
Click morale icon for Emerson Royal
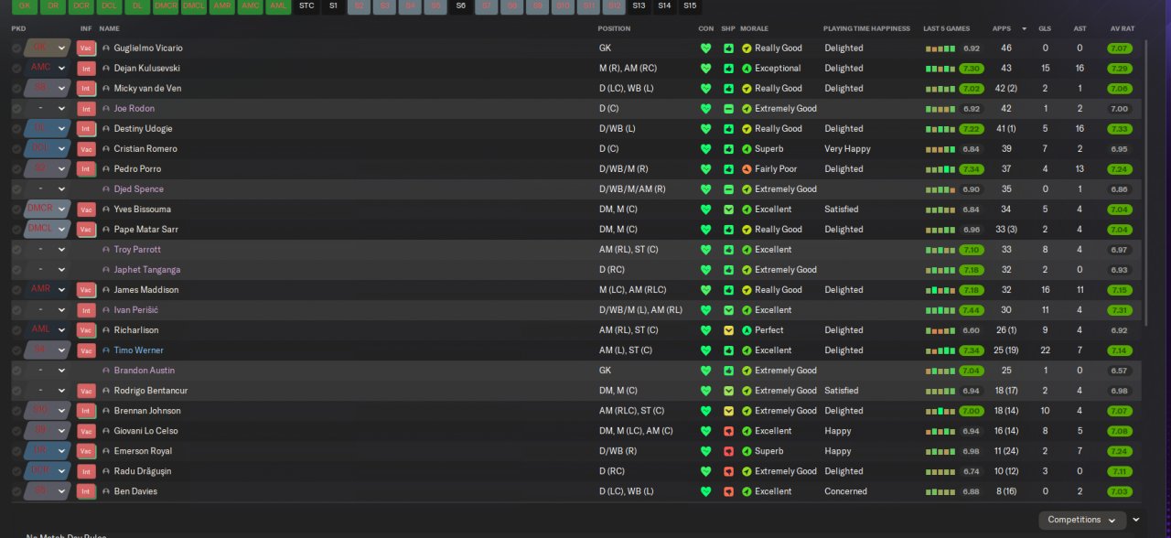[x=747, y=450]
